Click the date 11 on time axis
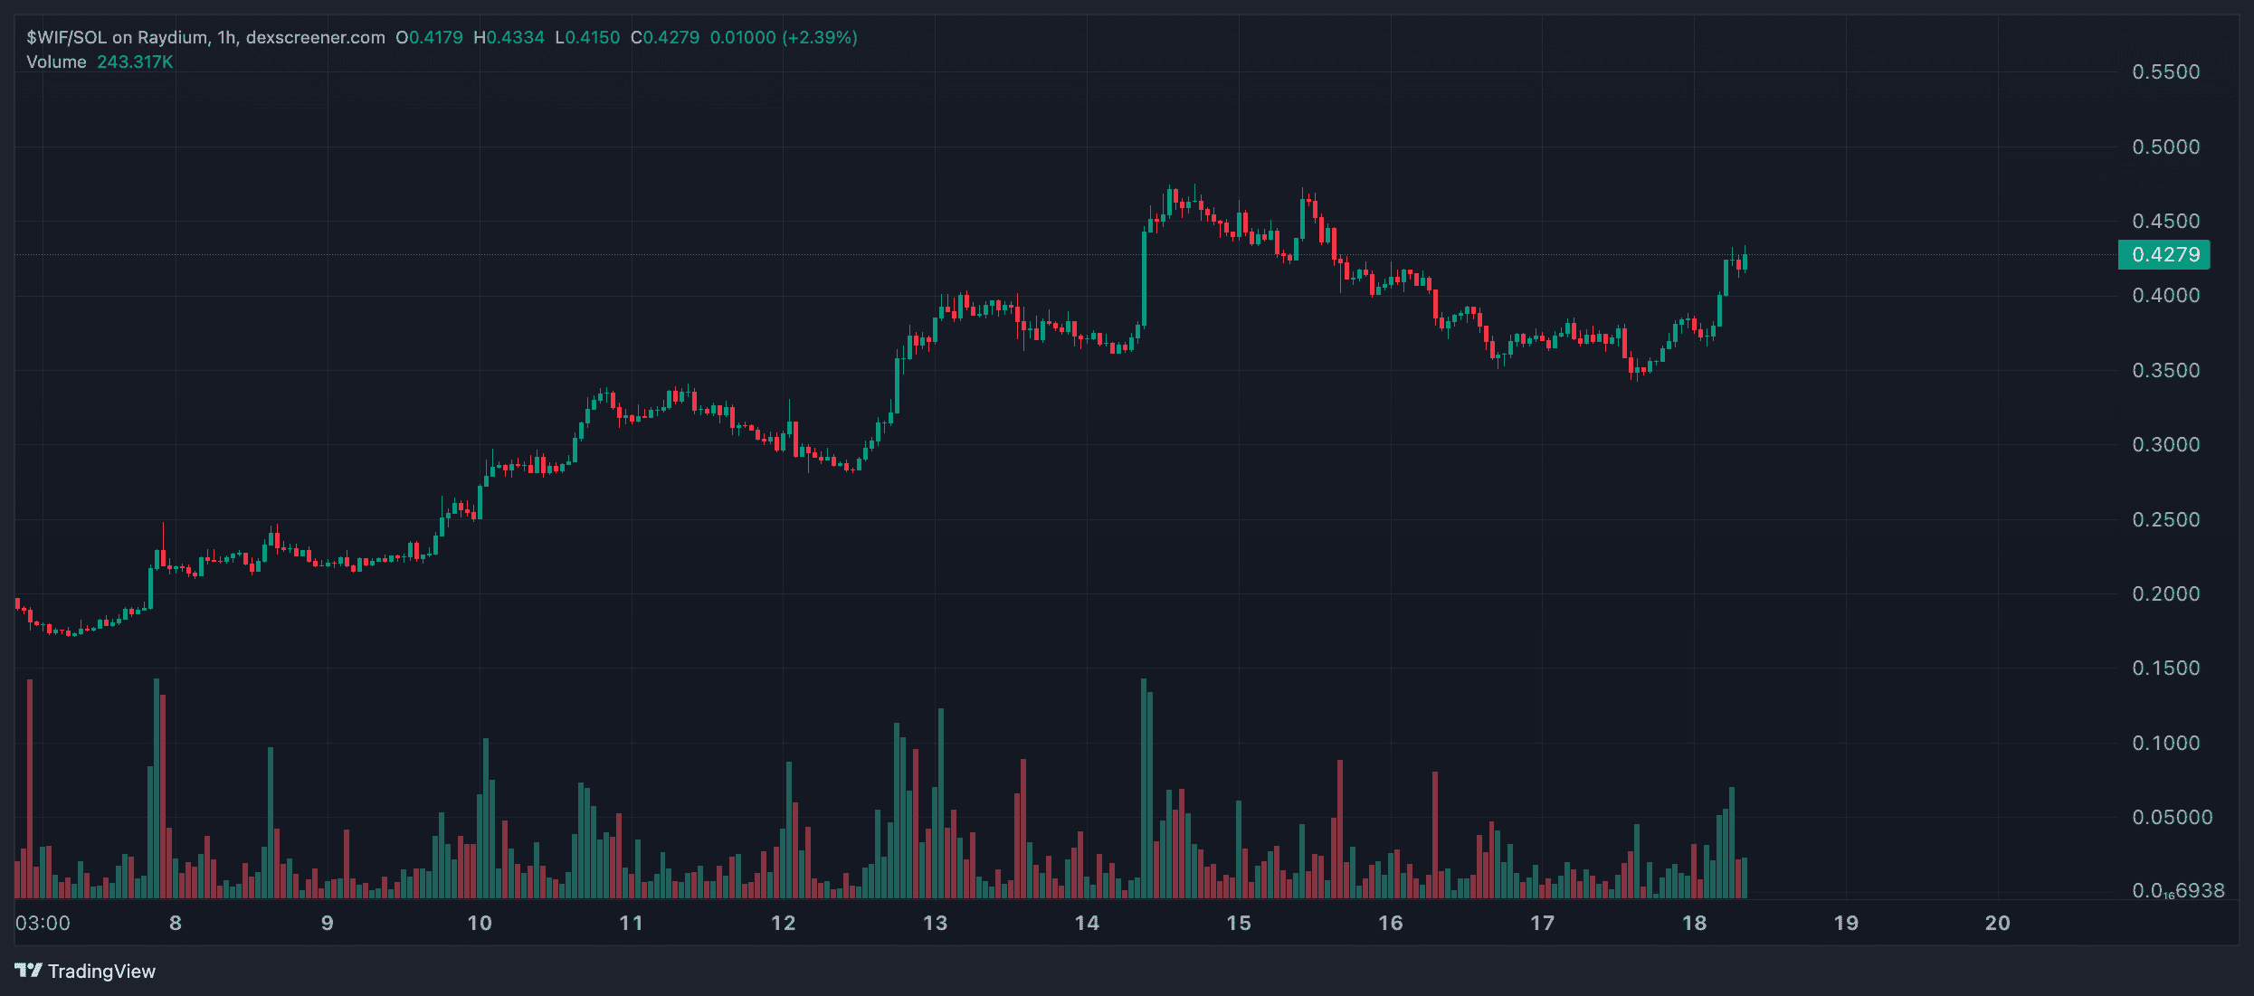The height and width of the screenshot is (996, 2254). pyautogui.click(x=631, y=923)
